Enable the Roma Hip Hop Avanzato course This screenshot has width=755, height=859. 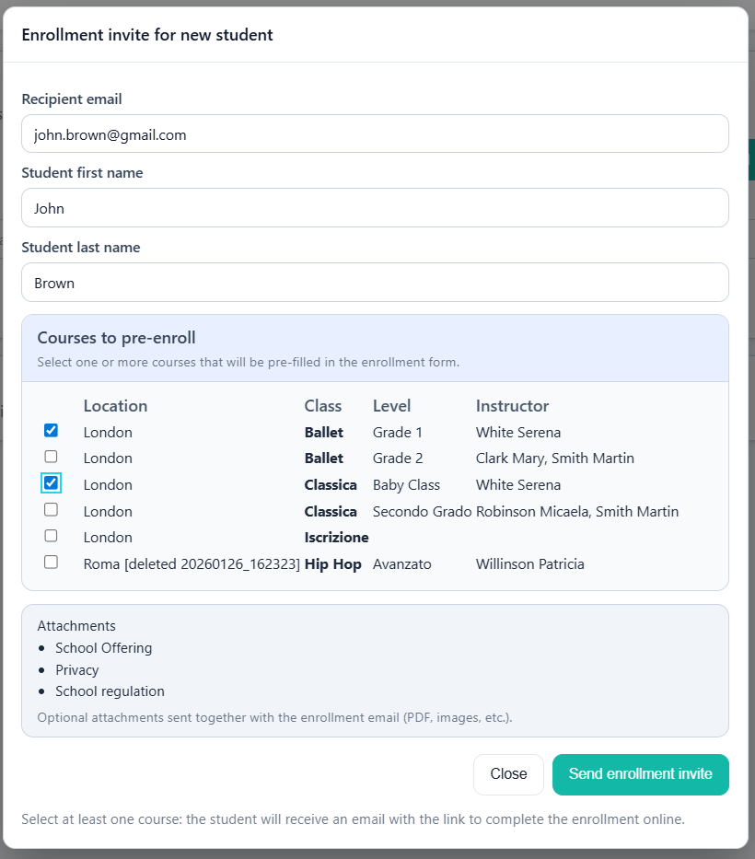coord(51,562)
